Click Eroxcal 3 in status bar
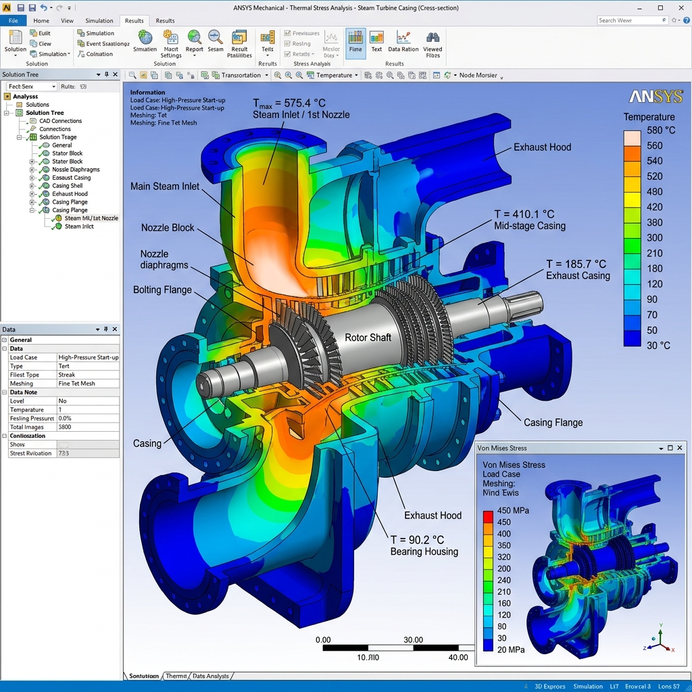 (x=638, y=687)
